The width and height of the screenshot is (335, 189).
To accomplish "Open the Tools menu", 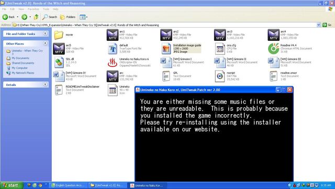I will pyautogui.click(x=46, y=9).
